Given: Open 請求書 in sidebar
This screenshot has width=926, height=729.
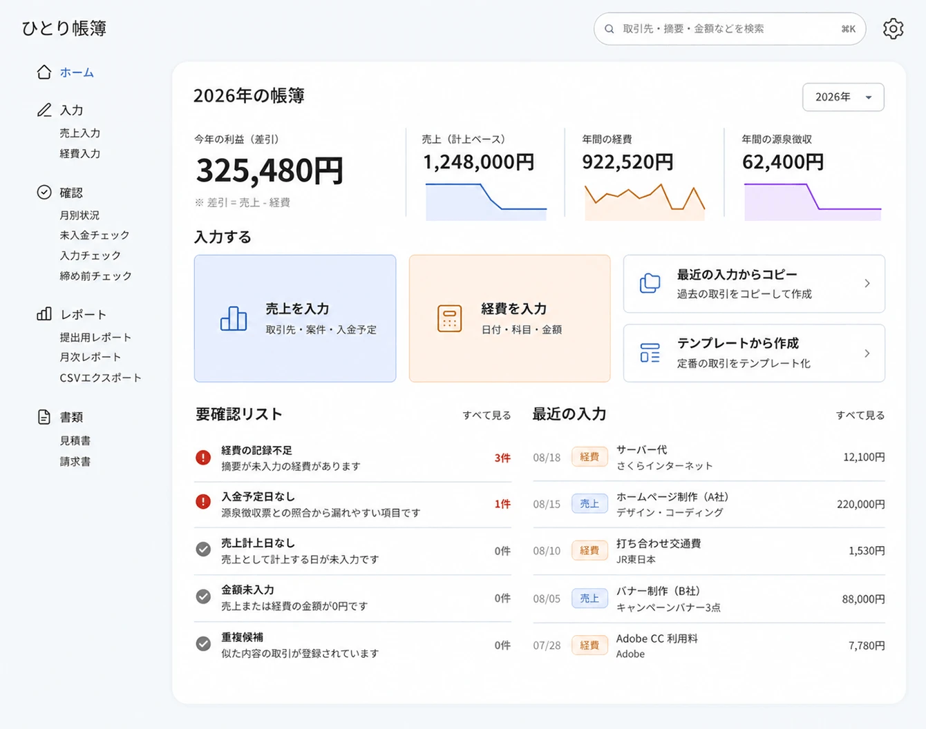Looking at the screenshot, I should [75, 461].
